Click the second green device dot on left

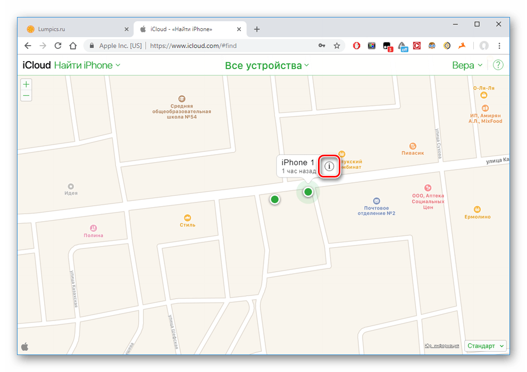[x=274, y=199]
